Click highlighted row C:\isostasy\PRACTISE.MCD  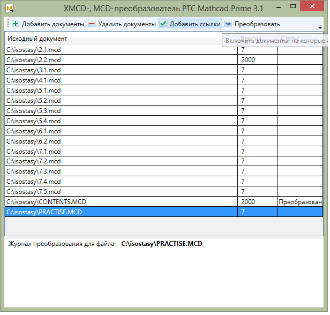(x=163, y=212)
